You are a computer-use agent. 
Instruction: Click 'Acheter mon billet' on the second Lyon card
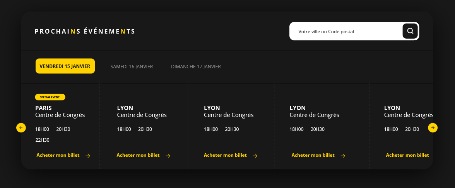[225, 155]
